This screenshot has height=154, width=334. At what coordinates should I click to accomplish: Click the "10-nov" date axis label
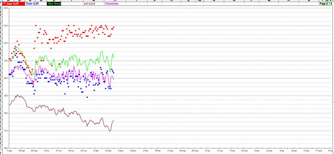click(71, 151)
